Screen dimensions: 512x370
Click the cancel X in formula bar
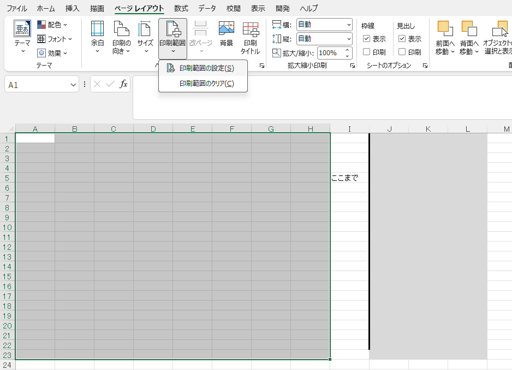pos(97,84)
